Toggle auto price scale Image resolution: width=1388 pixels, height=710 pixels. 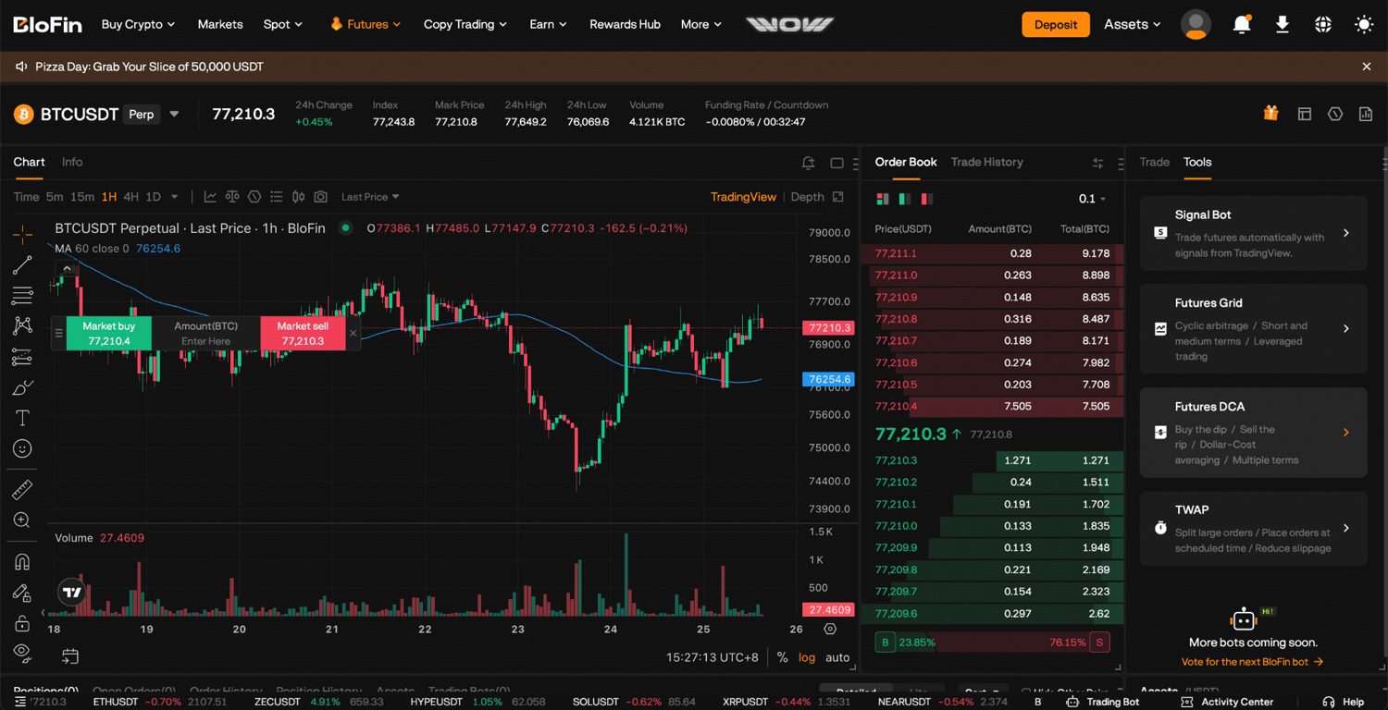click(837, 657)
